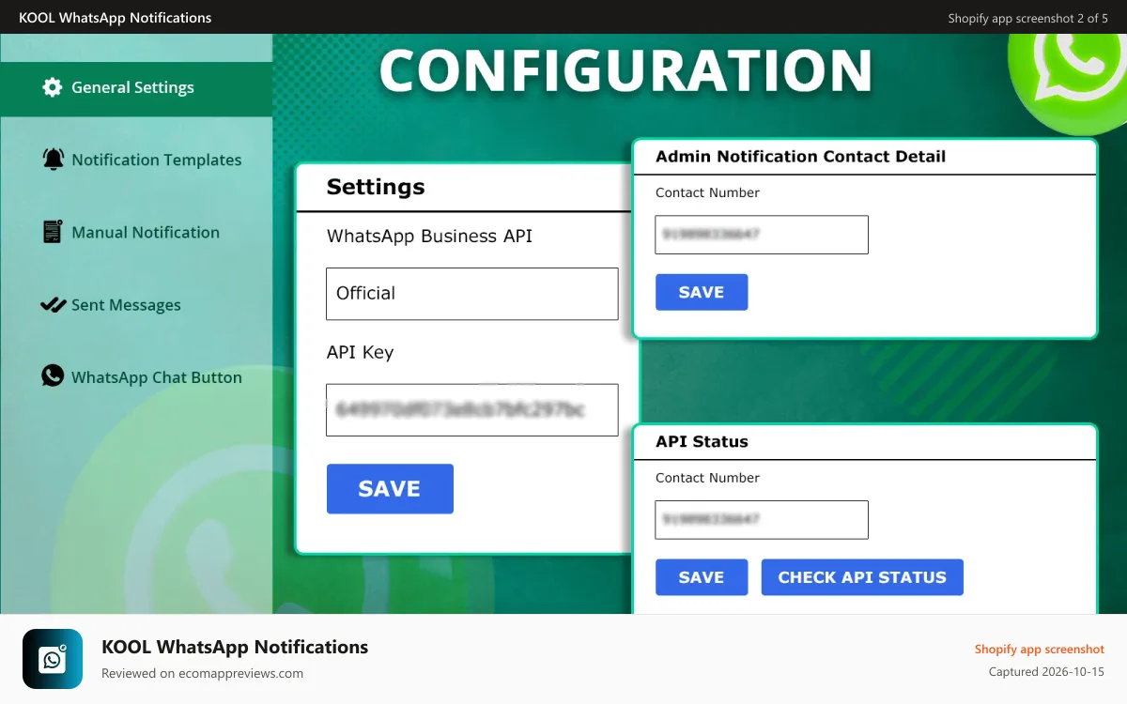The width and height of the screenshot is (1127, 704).
Task: Click orange Shopify app screenshot label
Action: [x=1040, y=650]
